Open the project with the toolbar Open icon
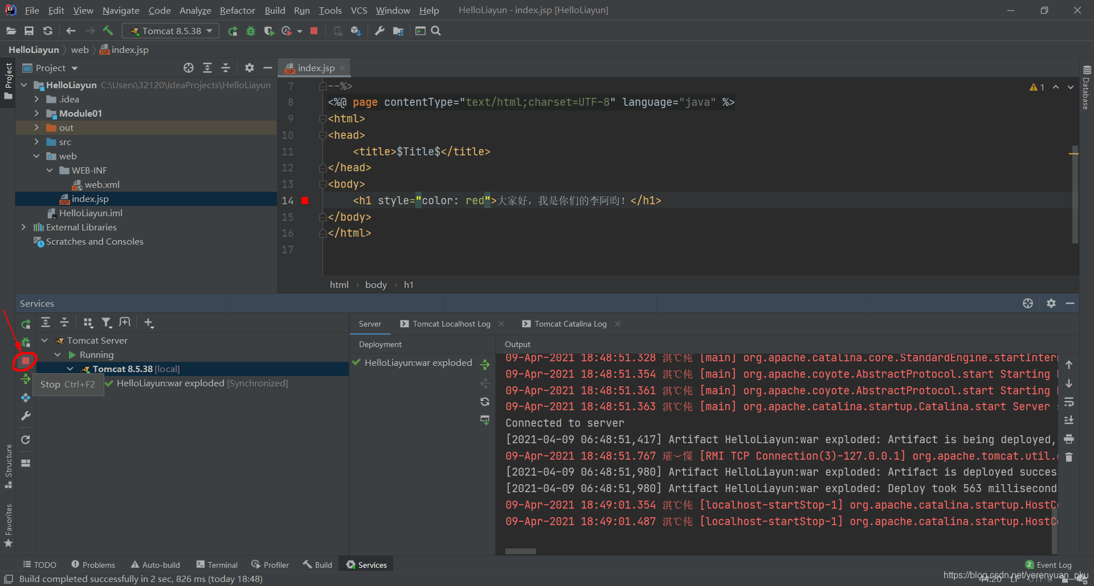The image size is (1094, 586). point(11,31)
